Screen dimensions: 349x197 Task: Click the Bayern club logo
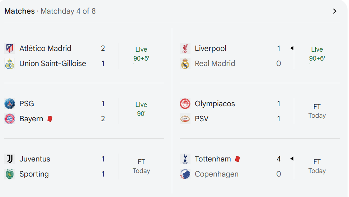click(x=10, y=119)
